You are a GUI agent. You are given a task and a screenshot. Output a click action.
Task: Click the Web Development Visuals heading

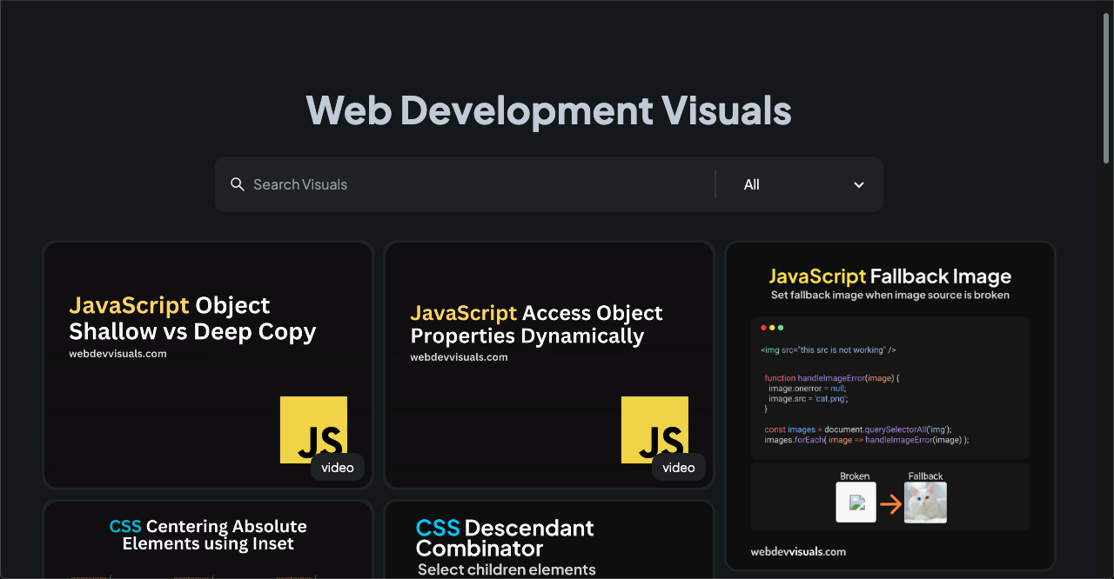(548, 110)
